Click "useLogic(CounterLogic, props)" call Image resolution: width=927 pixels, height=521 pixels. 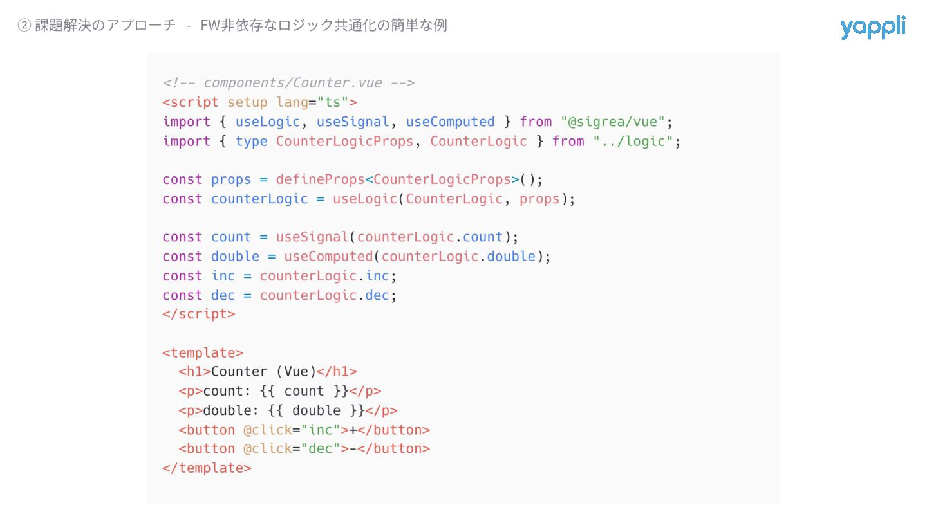pos(450,199)
